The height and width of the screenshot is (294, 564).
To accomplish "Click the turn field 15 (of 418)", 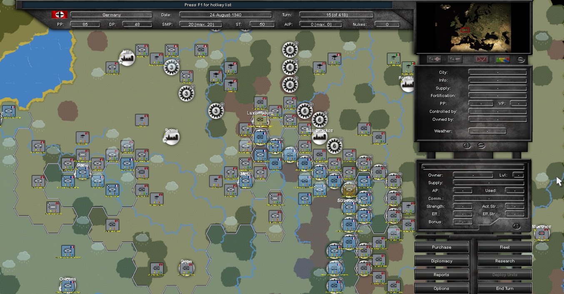I will click(x=336, y=15).
